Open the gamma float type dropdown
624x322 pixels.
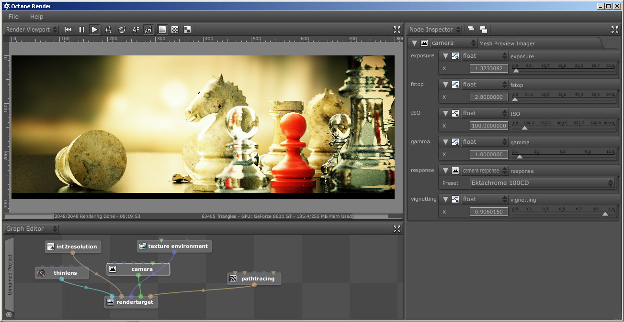[484, 142]
